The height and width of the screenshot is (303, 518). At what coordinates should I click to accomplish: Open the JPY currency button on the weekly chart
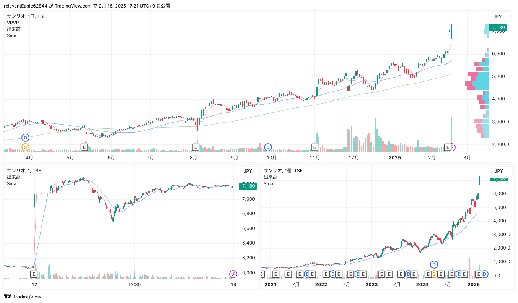pos(502,171)
